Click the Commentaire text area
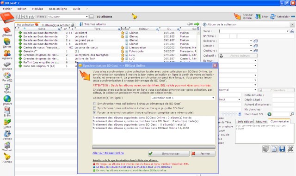The image size is (296, 176). (x=265, y=134)
